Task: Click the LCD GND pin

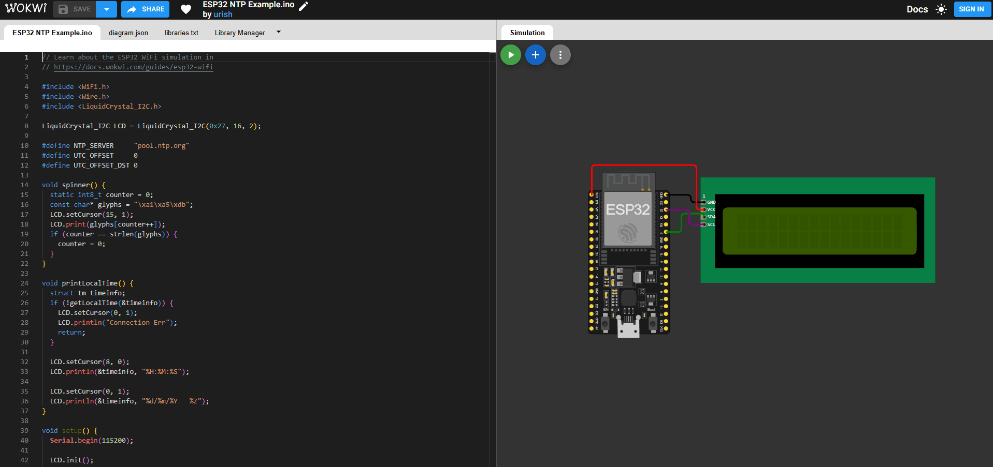Action: click(x=703, y=202)
